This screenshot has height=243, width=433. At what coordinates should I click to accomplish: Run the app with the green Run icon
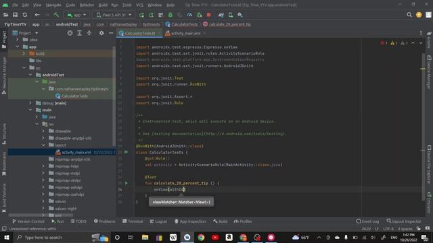point(141,15)
